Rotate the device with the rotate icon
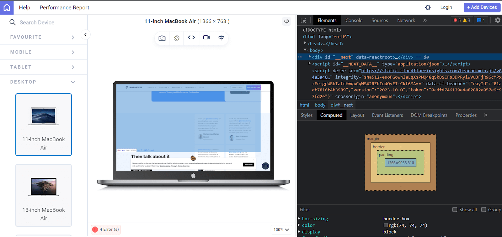The height and width of the screenshot is (237, 502). (x=177, y=38)
